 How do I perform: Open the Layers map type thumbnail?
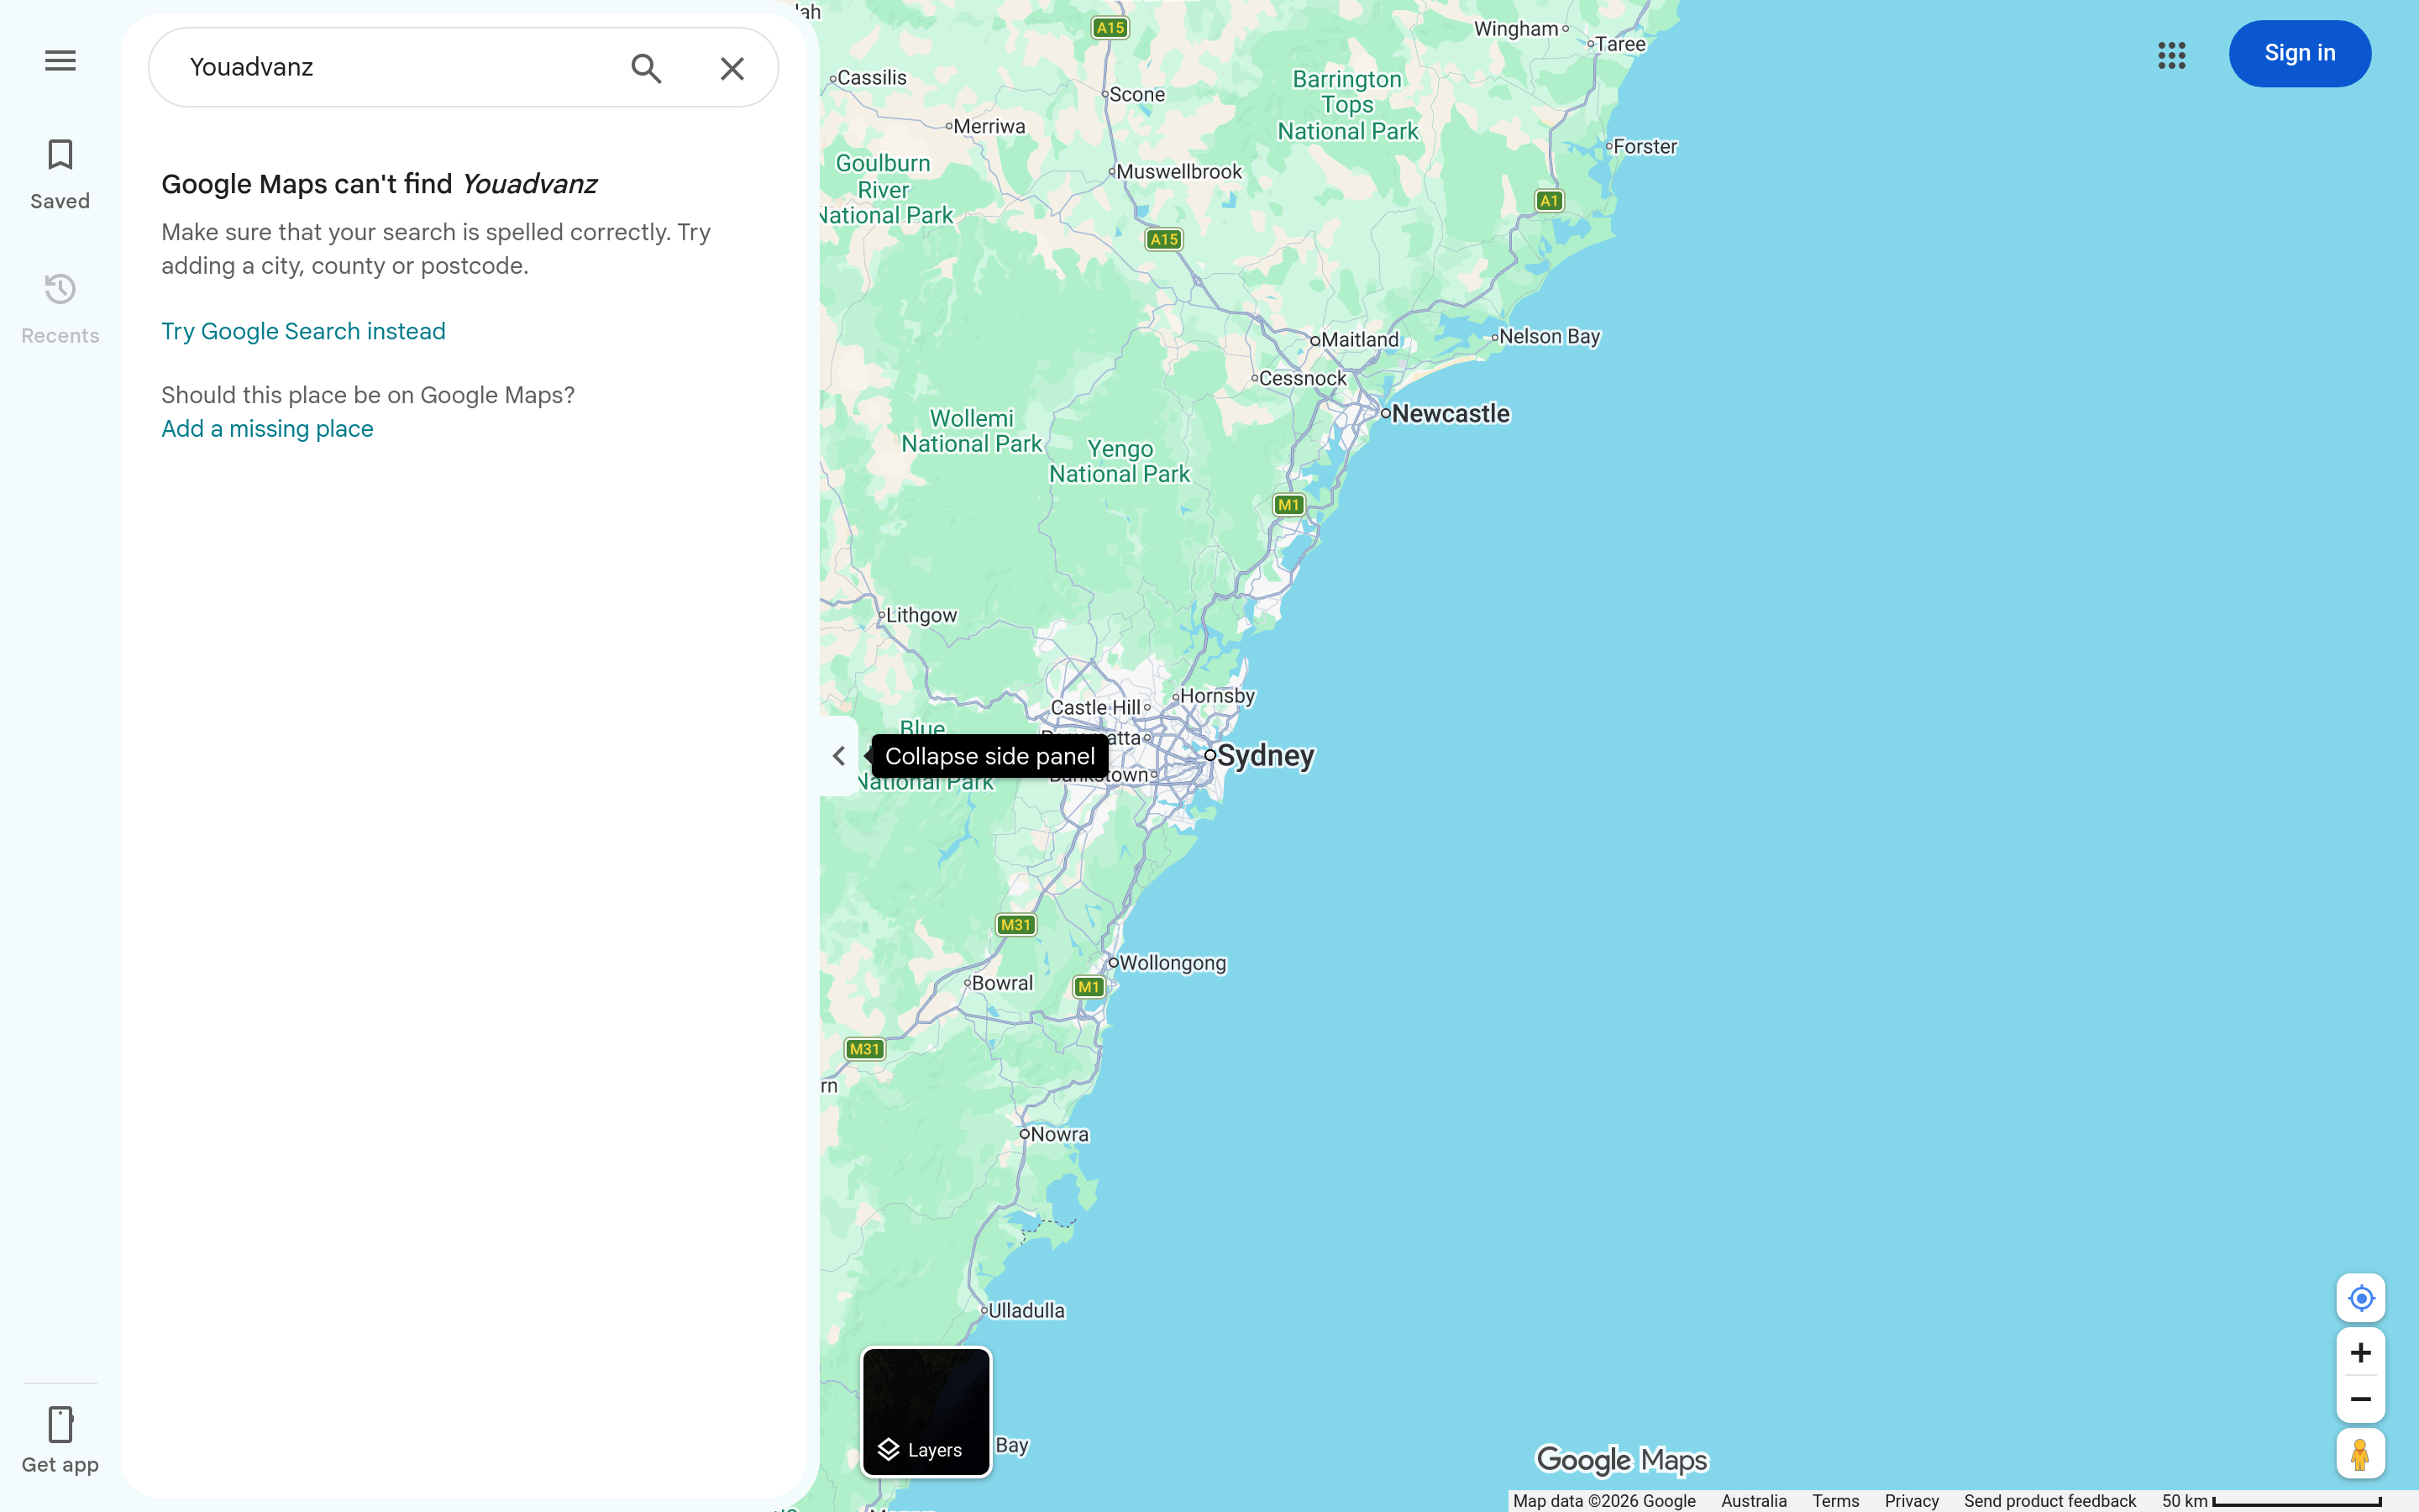tap(926, 1411)
